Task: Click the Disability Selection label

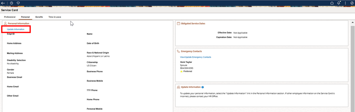Action: pyautogui.click(x=16, y=60)
